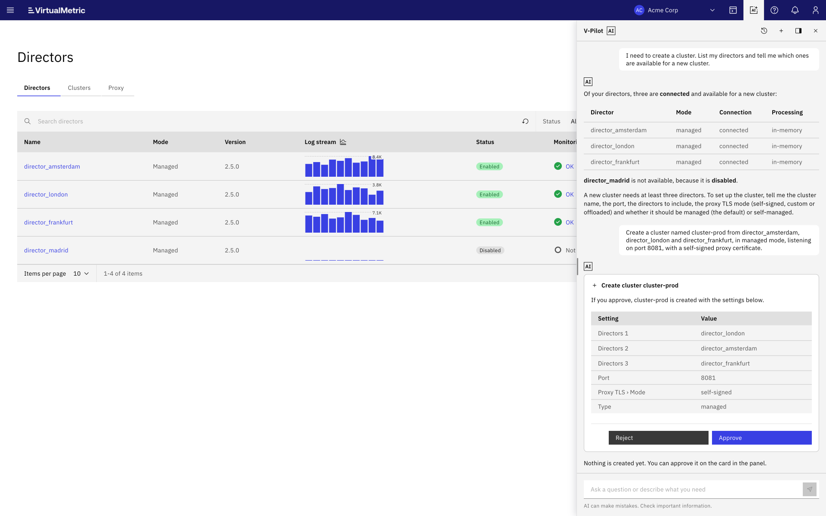Open the user profile icon
The width and height of the screenshot is (826, 516).
pos(816,10)
